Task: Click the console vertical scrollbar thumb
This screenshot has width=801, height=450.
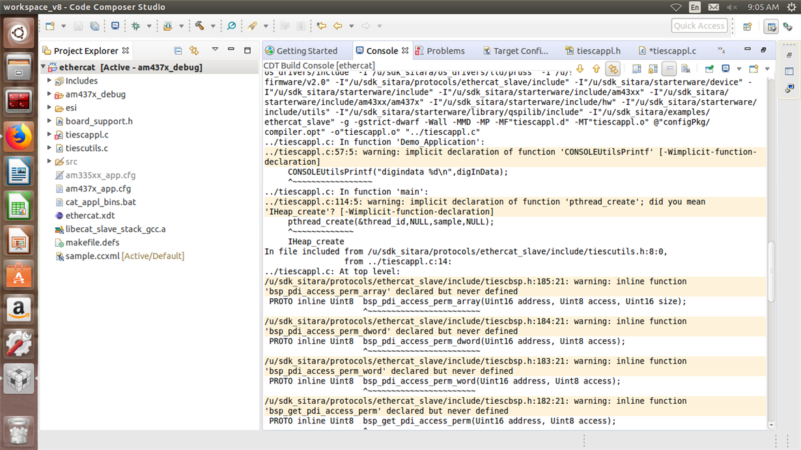Action: click(771, 271)
